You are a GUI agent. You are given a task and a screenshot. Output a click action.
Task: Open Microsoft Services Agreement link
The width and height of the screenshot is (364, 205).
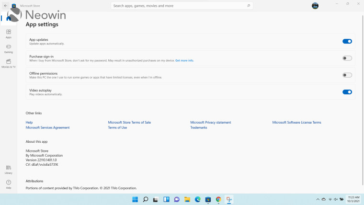coord(47,127)
